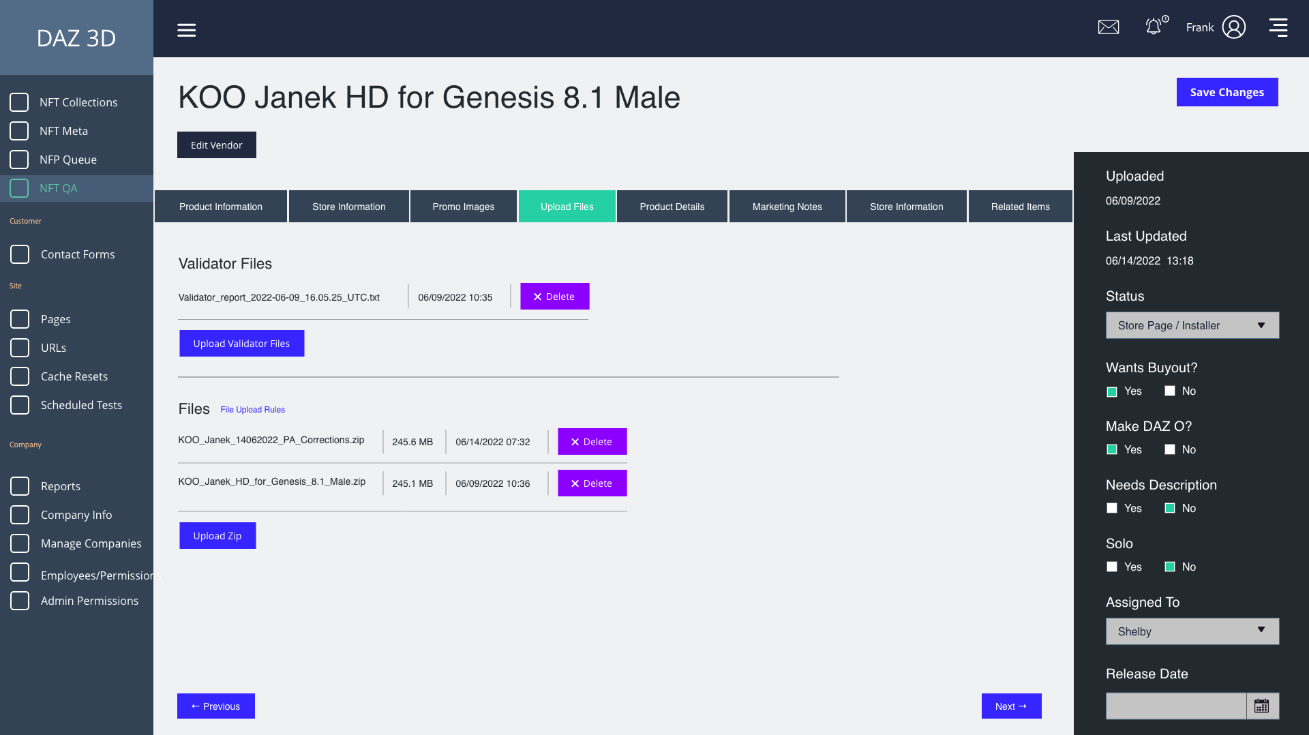Screen dimensions: 1309x735
Task: Open the NFT Collections menu item
Action: [78, 102]
